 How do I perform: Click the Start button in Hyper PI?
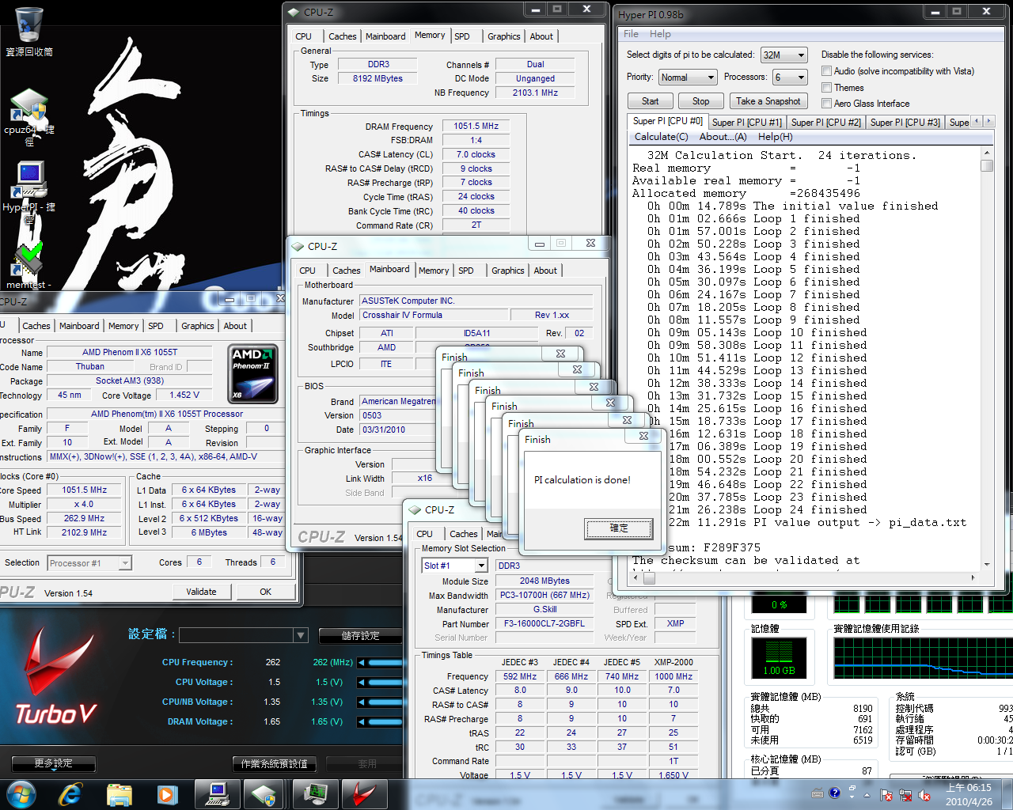651,101
